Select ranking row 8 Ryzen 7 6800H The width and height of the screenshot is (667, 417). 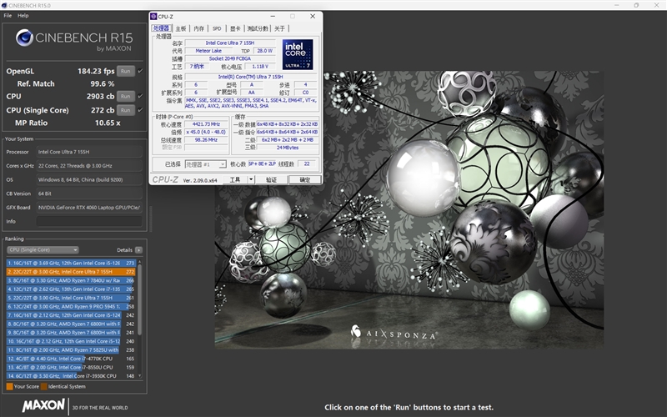pyautogui.click(x=71, y=324)
